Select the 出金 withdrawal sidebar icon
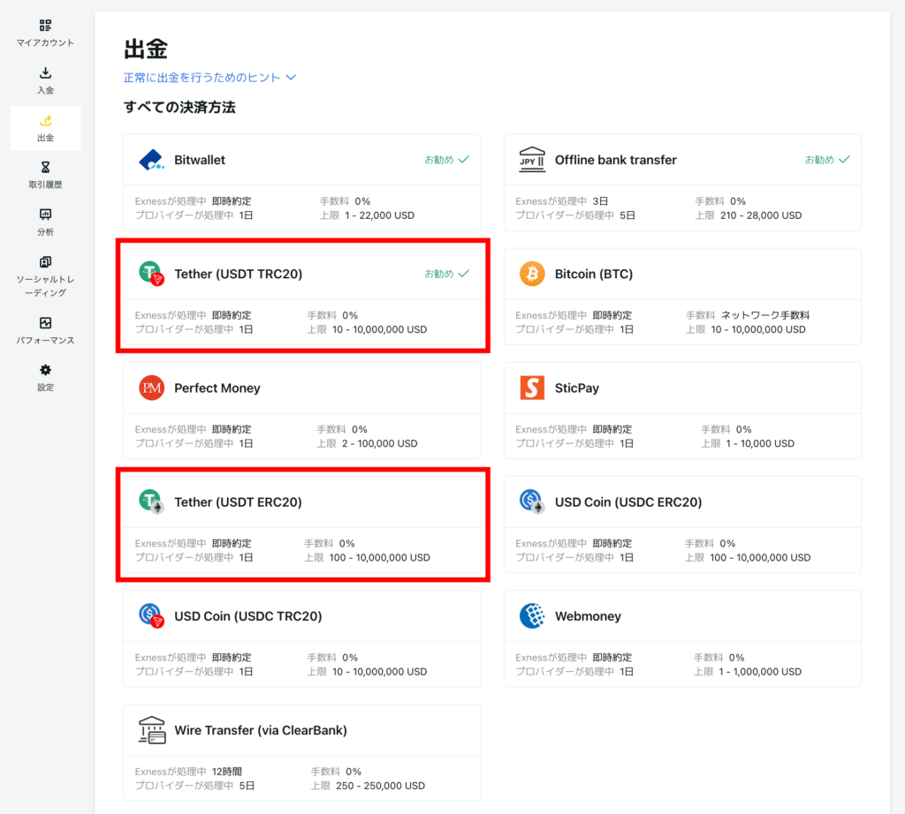This screenshot has height=814, width=905. pyautogui.click(x=46, y=120)
